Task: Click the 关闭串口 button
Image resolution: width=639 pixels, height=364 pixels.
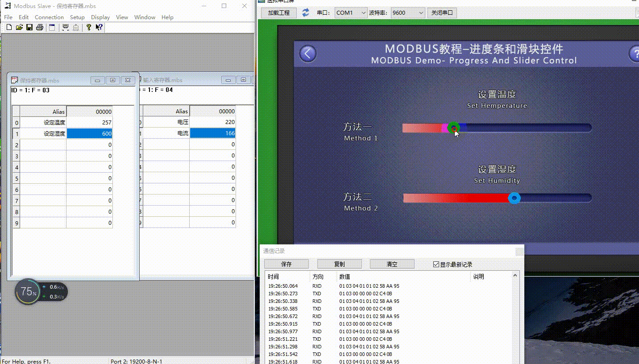Action: pos(442,12)
